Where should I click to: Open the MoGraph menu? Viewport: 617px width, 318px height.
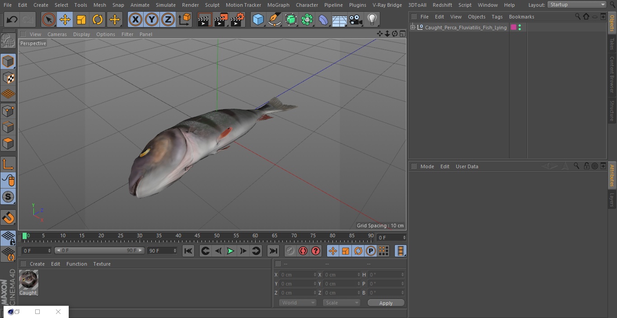pos(278,5)
